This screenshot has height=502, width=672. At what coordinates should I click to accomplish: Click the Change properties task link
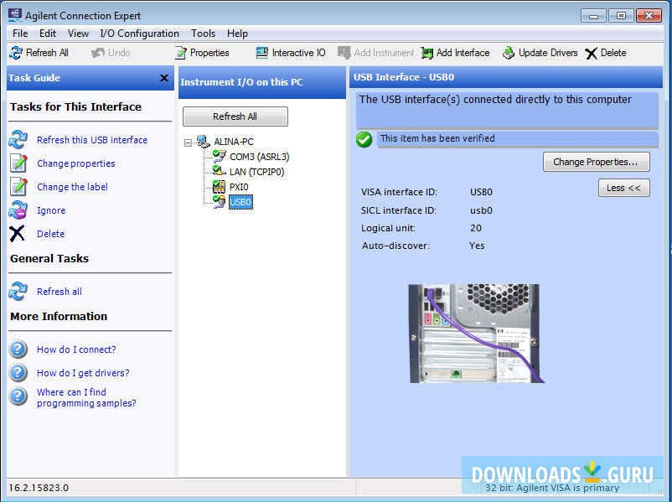(76, 163)
